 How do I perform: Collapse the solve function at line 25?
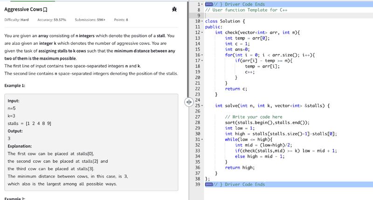201,106
